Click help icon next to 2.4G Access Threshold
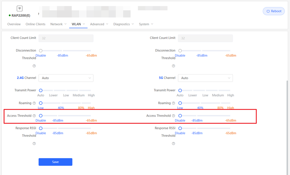The width and height of the screenshot is (290, 175). [x=34, y=116]
